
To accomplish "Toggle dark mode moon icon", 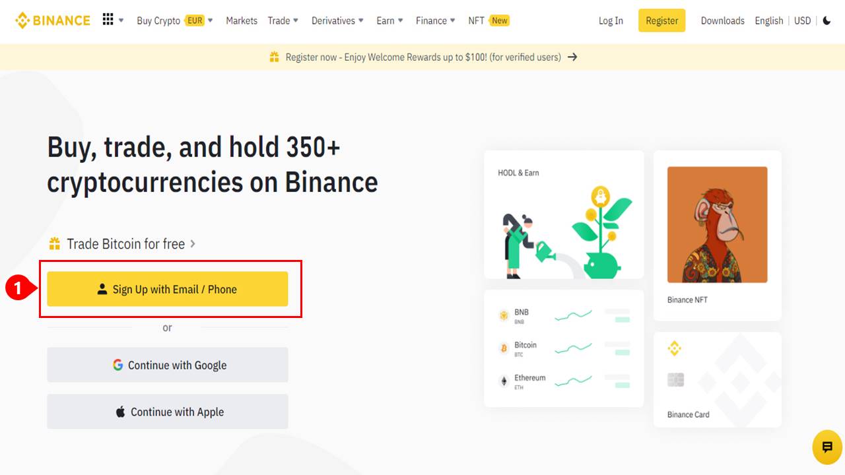I will [x=827, y=20].
